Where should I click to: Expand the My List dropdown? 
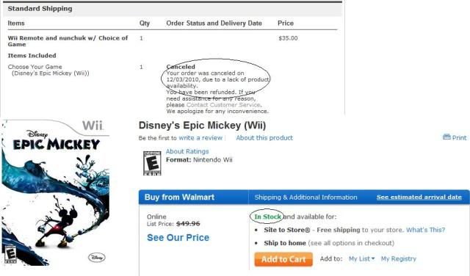point(361,258)
